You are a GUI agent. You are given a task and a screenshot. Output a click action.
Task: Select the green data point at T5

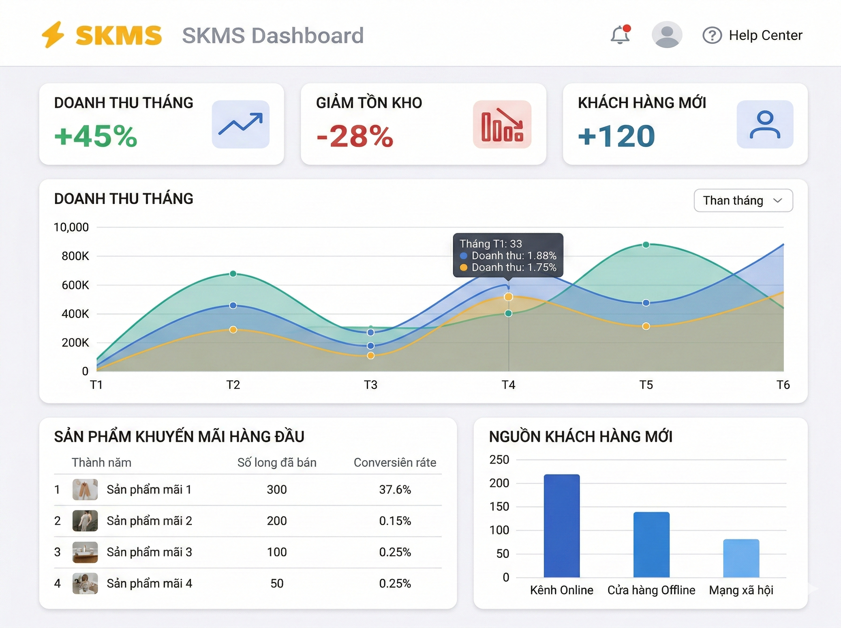coord(646,245)
